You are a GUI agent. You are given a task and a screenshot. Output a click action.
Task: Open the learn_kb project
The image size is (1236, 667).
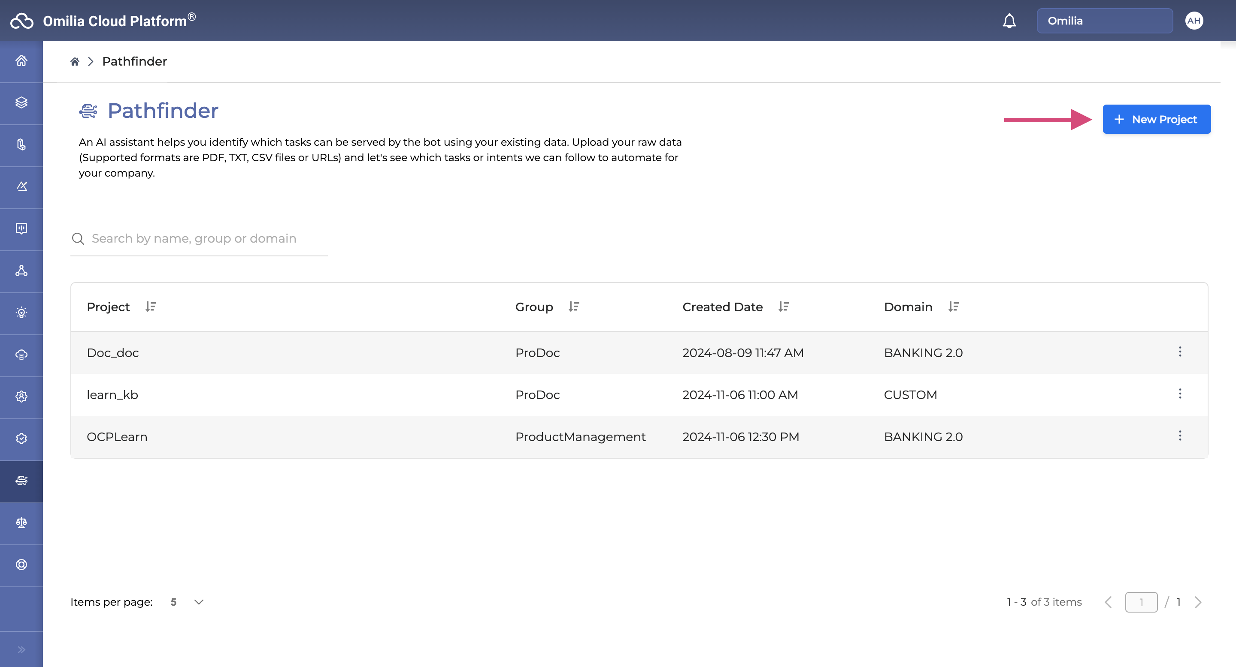click(x=112, y=395)
